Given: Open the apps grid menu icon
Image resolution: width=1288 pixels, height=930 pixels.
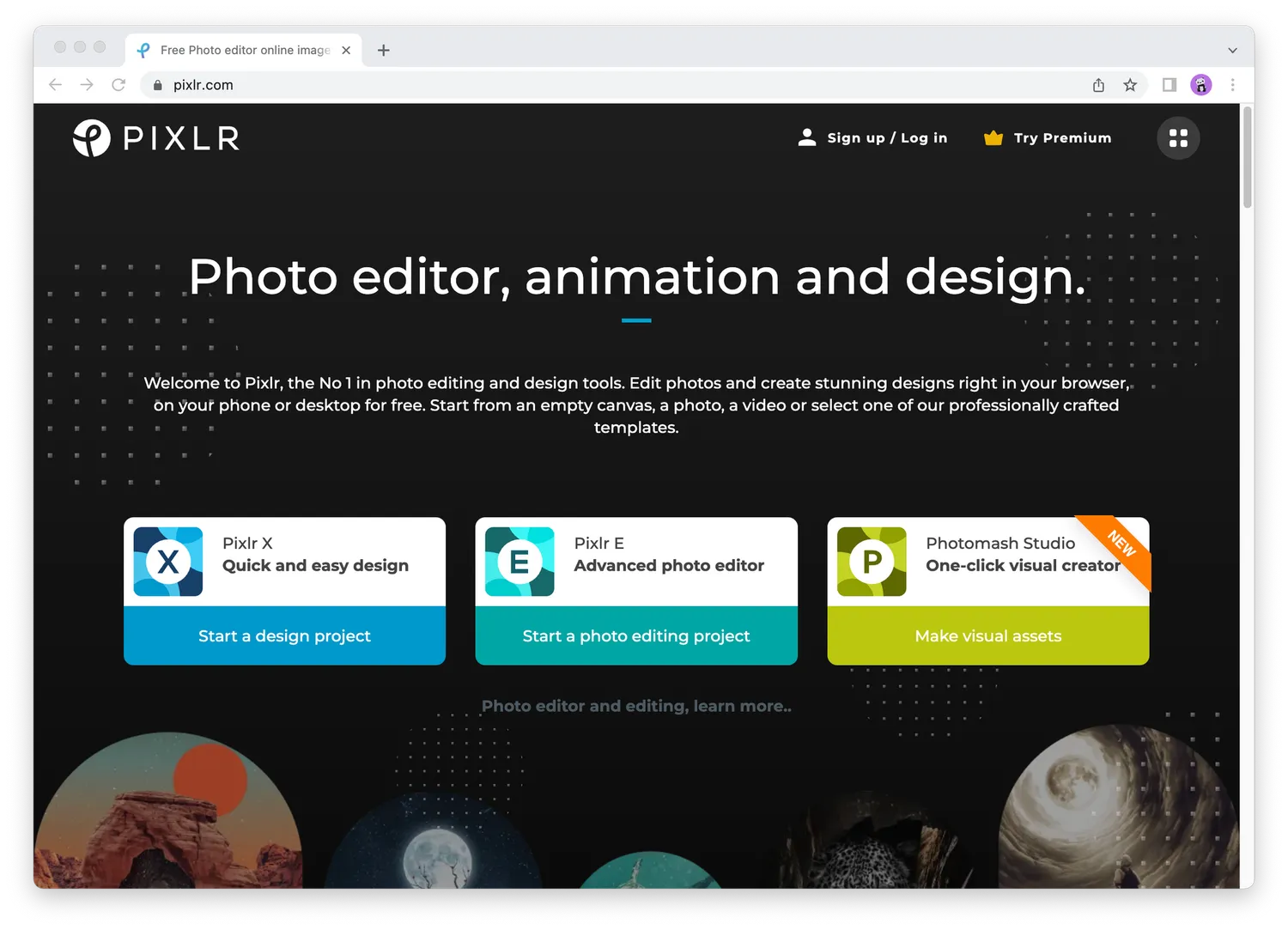Looking at the screenshot, I should click(x=1178, y=138).
